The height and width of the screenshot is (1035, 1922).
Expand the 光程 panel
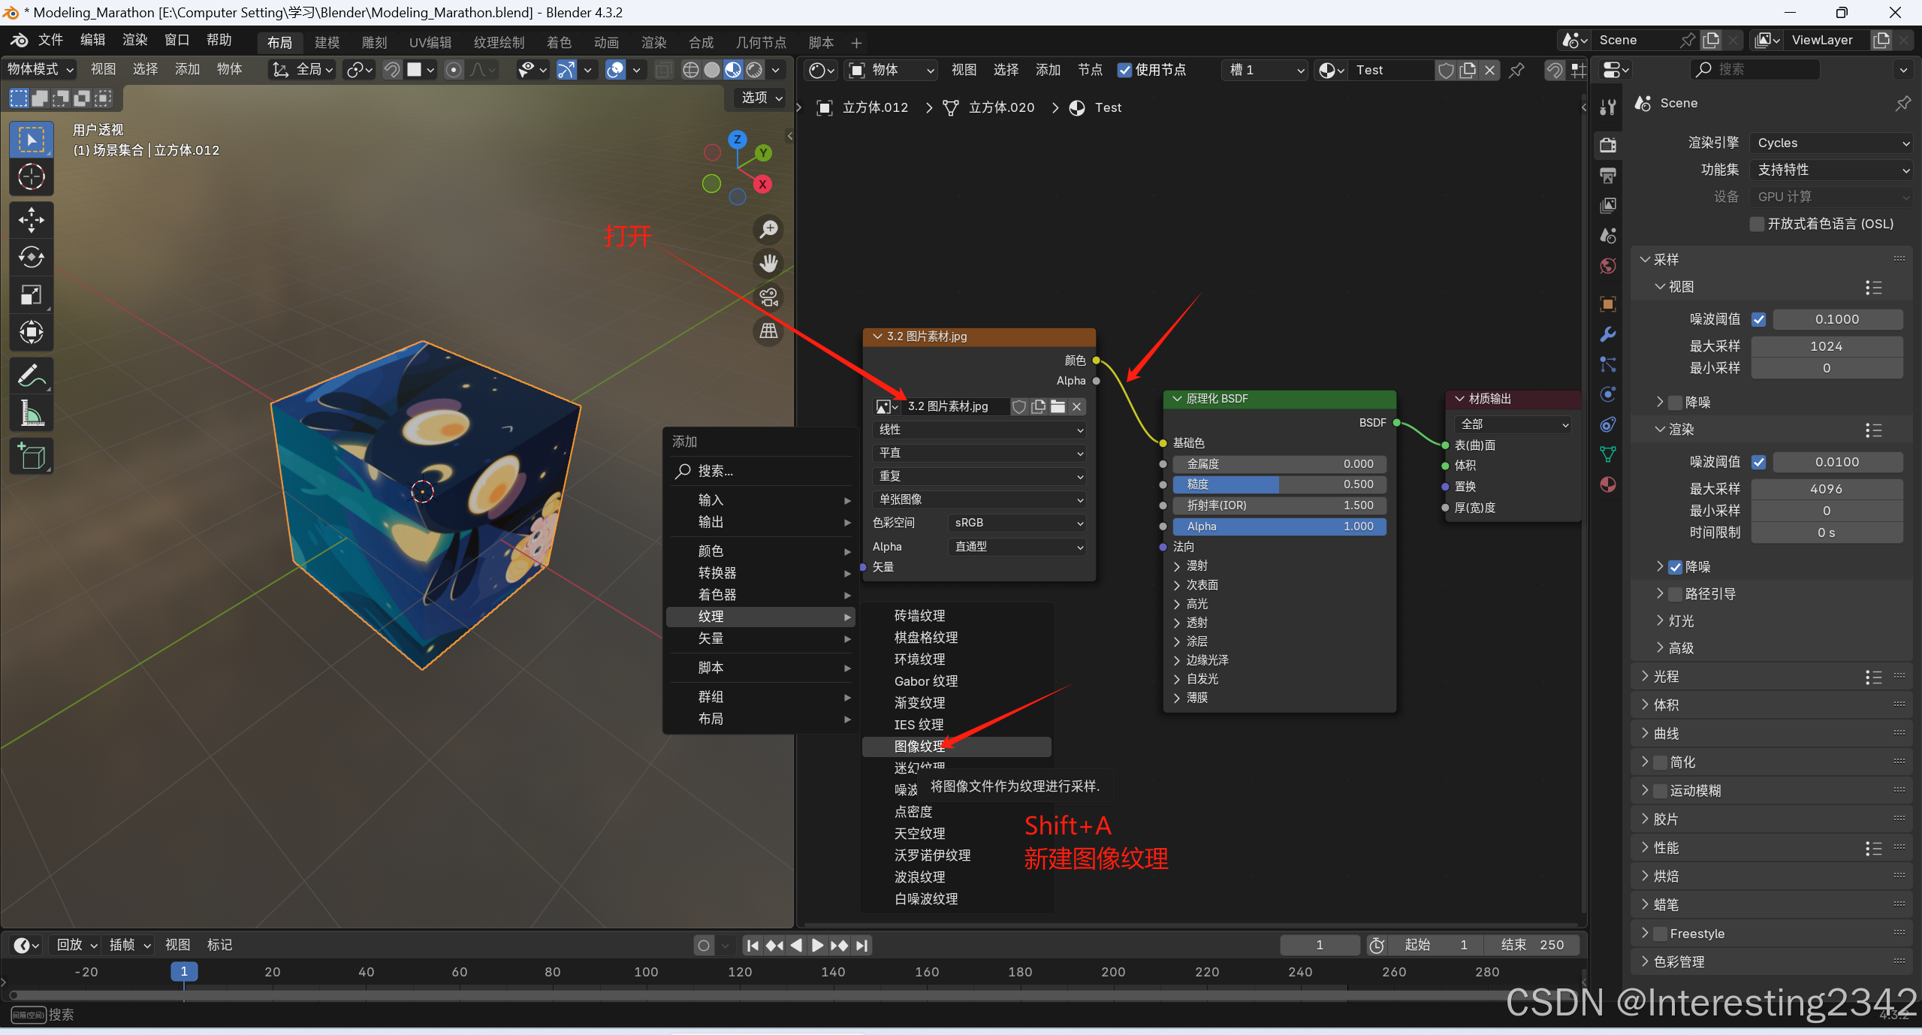point(1666,677)
